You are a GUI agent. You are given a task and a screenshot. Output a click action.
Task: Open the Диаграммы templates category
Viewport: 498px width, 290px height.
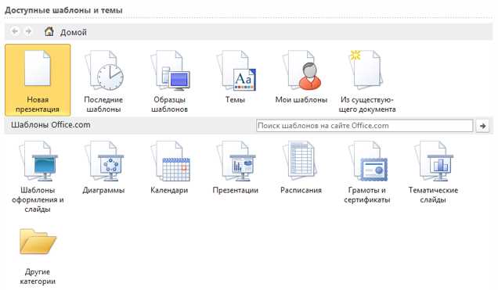(x=103, y=167)
